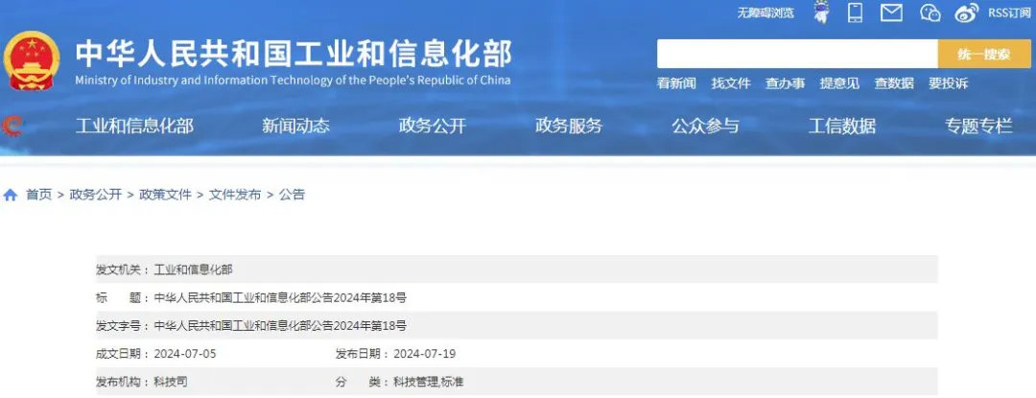Open the email envelope icon

(891, 12)
